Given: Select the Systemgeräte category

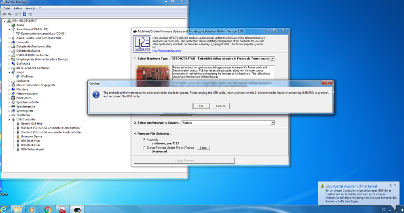Looking at the screenshot, I should (25, 111).
